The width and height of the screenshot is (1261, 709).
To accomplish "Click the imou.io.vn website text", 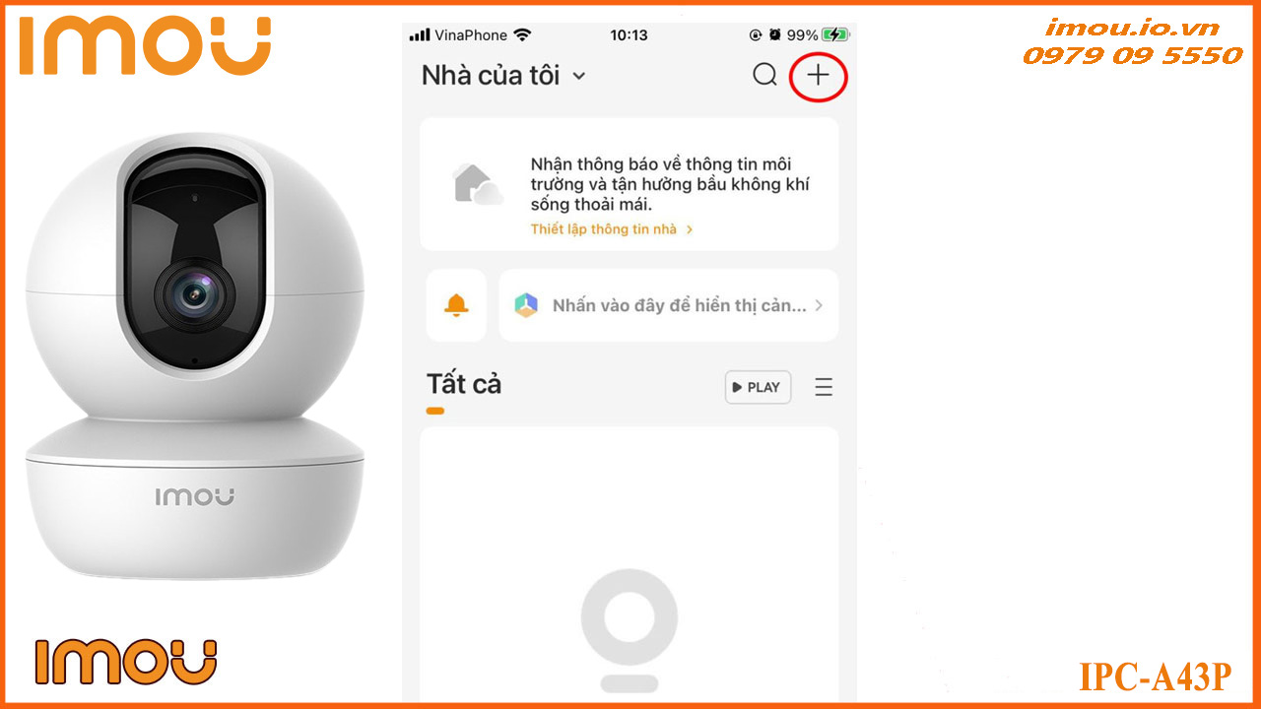I will [x=1133, y=28].
